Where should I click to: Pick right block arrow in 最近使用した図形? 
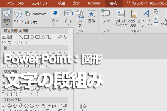(x=60, y=37)
